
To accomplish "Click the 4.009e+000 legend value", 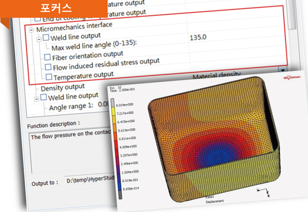I will 128,147.
